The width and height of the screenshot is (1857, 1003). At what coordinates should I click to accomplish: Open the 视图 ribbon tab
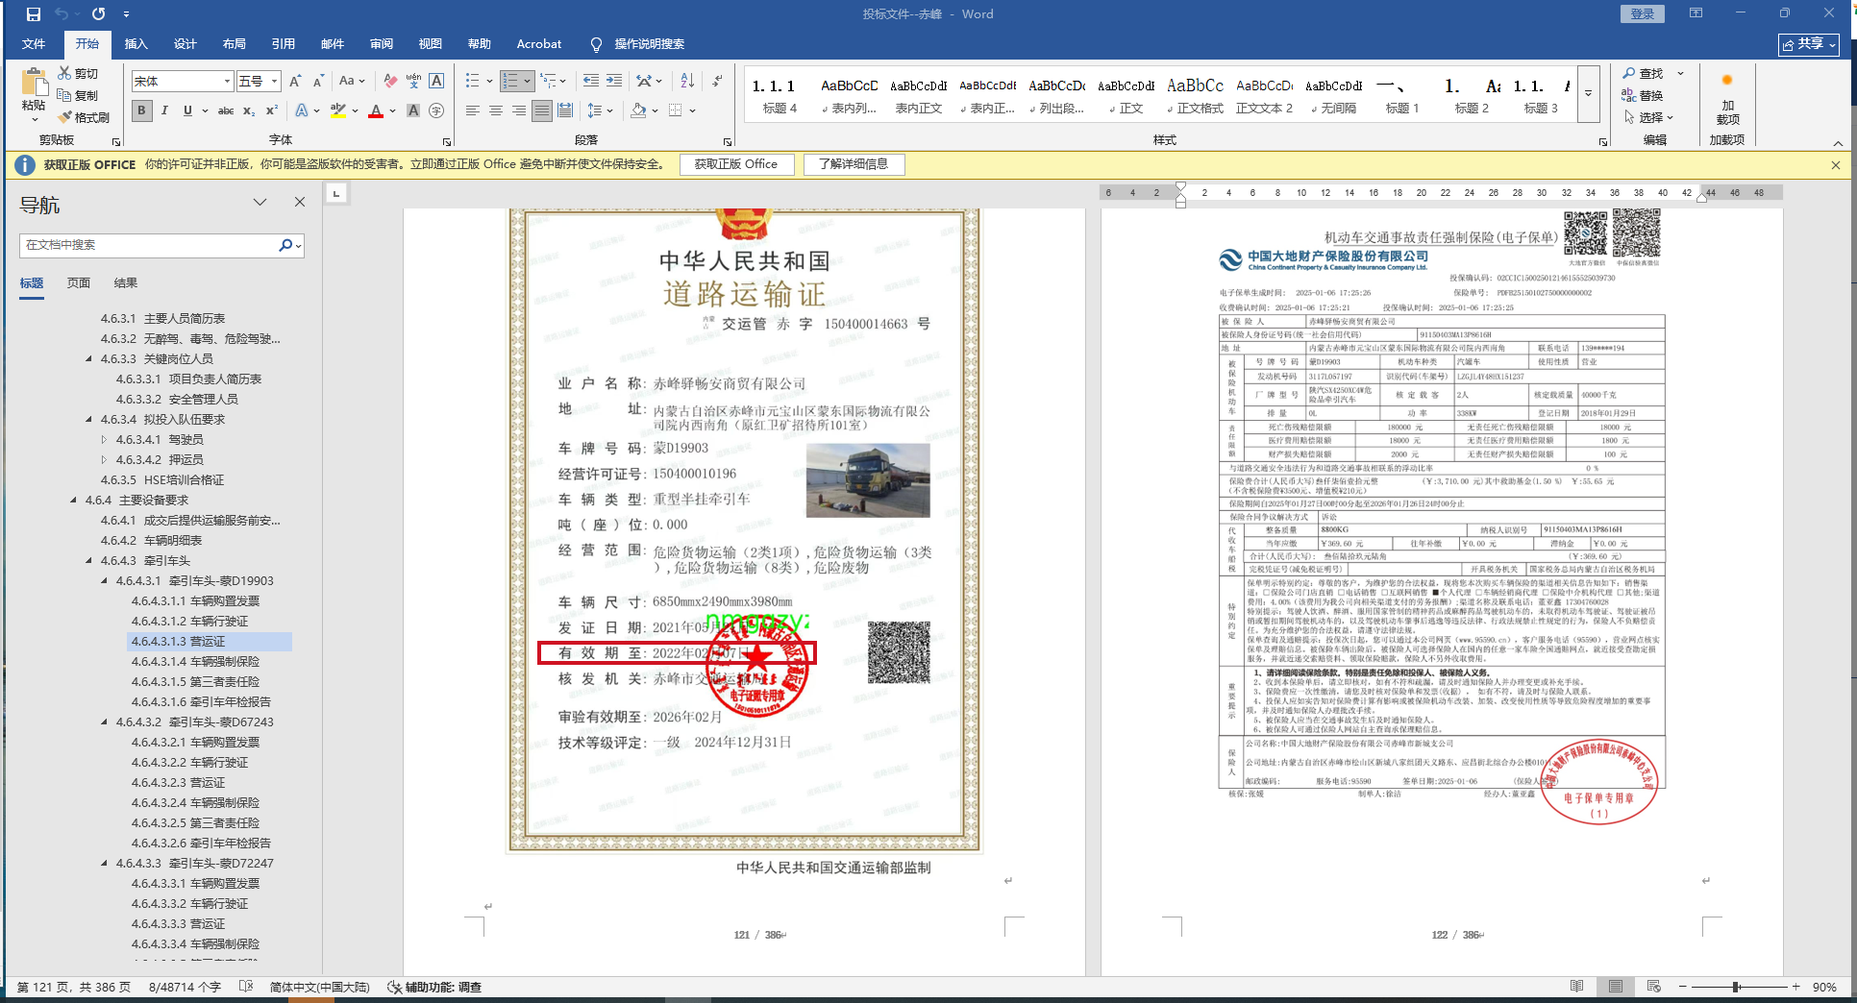[x=431, y=44]
